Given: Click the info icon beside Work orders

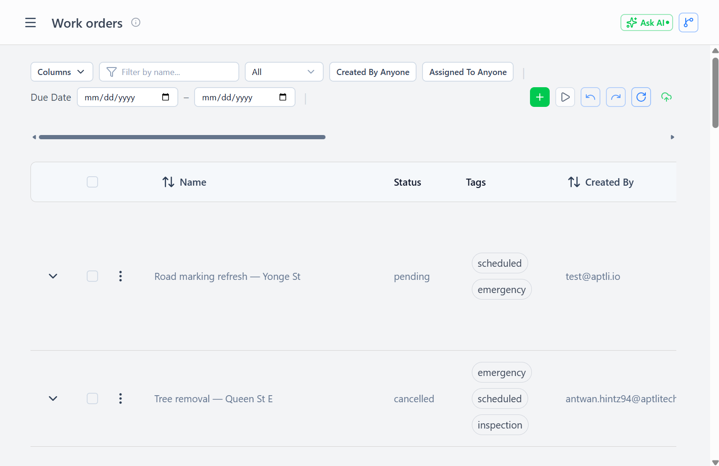Looking at the screenshot, I should point(136,23).
